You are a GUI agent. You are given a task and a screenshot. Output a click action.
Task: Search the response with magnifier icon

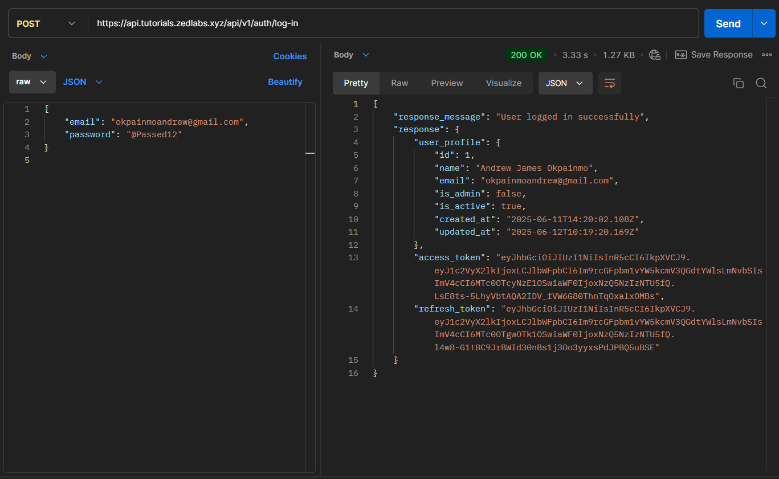[x=761, y=83]
